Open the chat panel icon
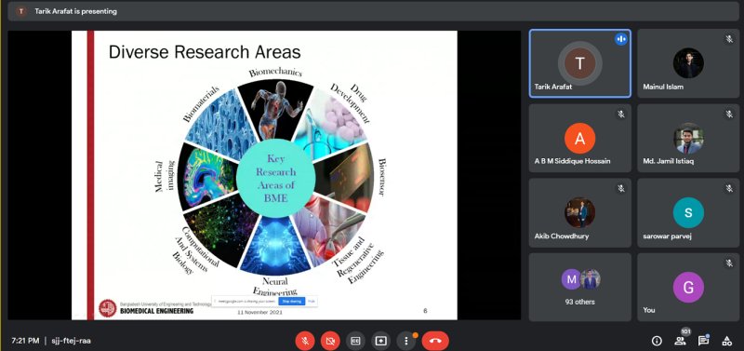Screen dimensions: 744x351 click(x=703, y=341)
